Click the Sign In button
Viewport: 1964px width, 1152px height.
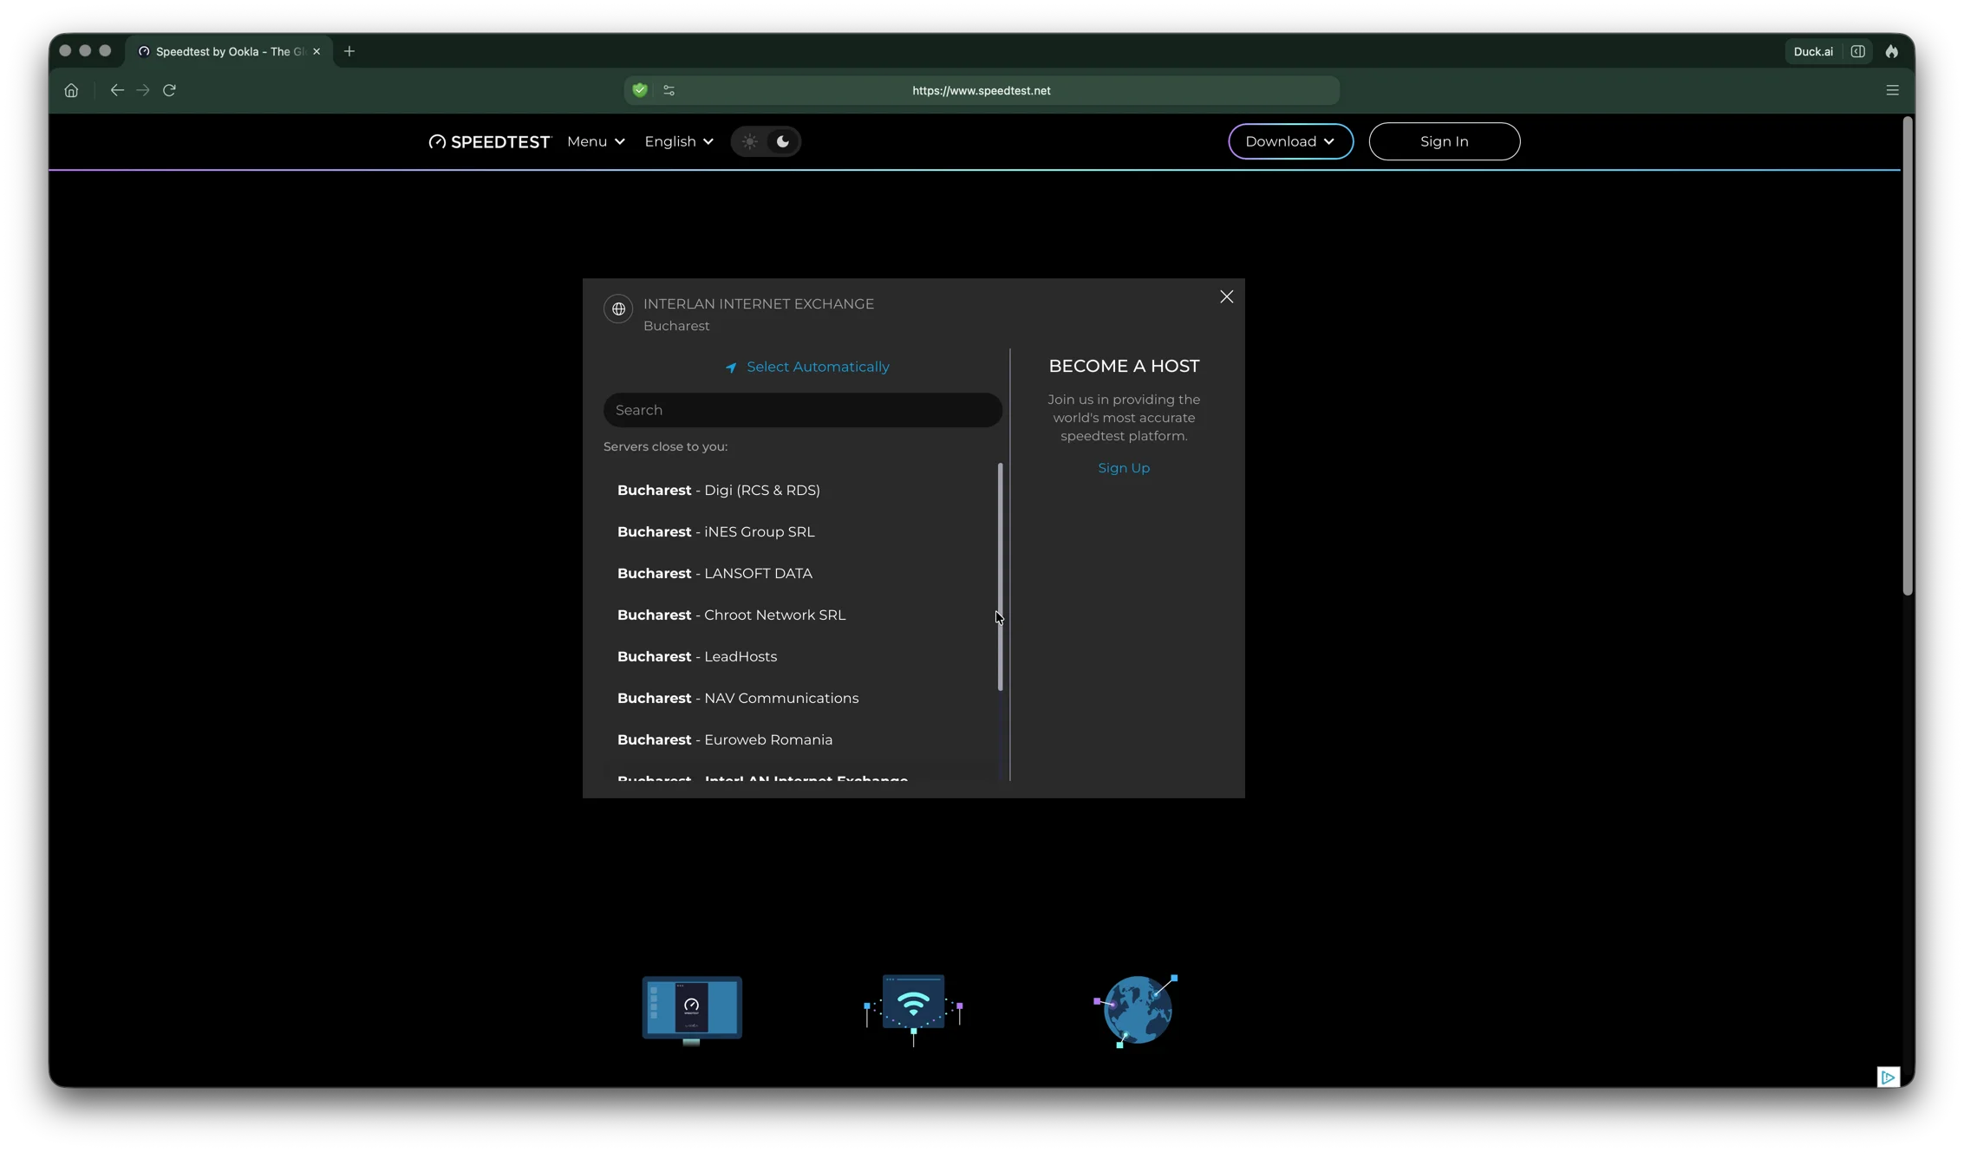1444,141
